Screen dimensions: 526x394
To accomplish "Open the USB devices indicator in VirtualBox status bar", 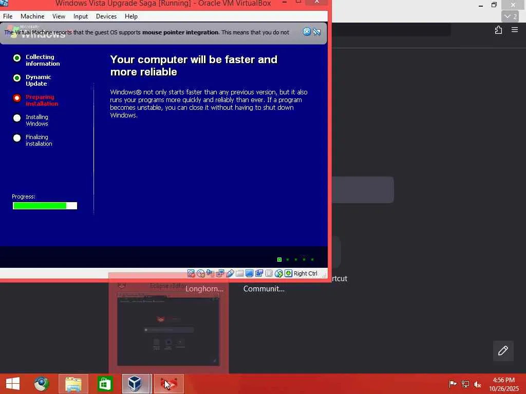I will [230, 273].
